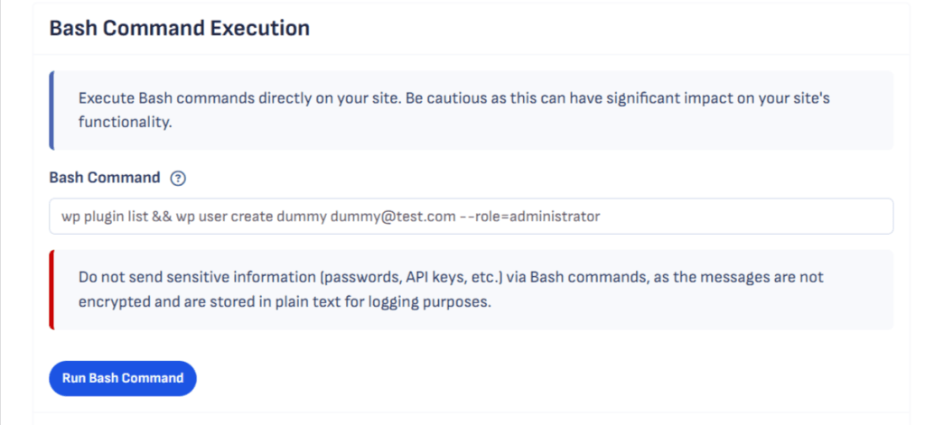The height and width of the screenshot is (425, 925).
Task: Click "--role=administrator" in the command field
Action: point(531,217)
